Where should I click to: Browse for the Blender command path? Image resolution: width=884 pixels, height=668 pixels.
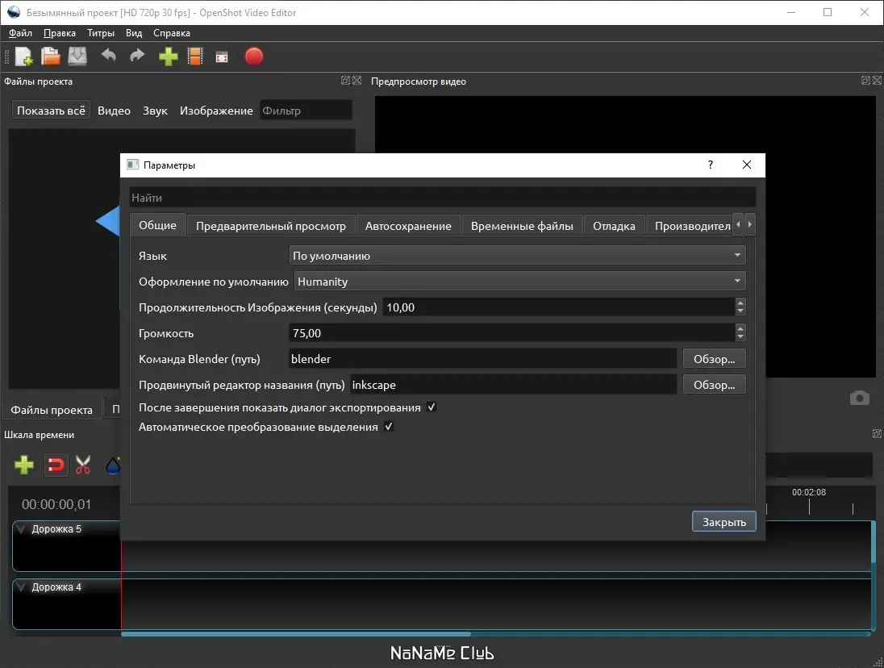coord(715,358)
